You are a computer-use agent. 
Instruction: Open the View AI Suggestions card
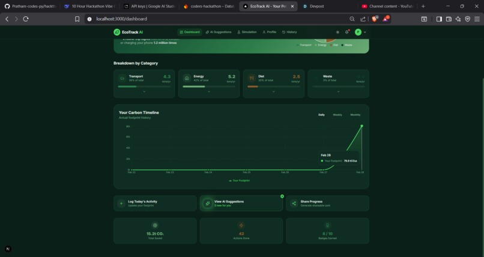pyautogui.click(x=241, y=204)
